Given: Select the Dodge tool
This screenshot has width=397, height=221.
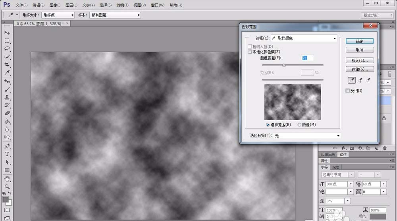Looking at the screenshot, I should [x=7, y=137].
